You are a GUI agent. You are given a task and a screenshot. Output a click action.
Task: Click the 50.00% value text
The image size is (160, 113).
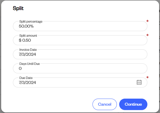(26, 26)
